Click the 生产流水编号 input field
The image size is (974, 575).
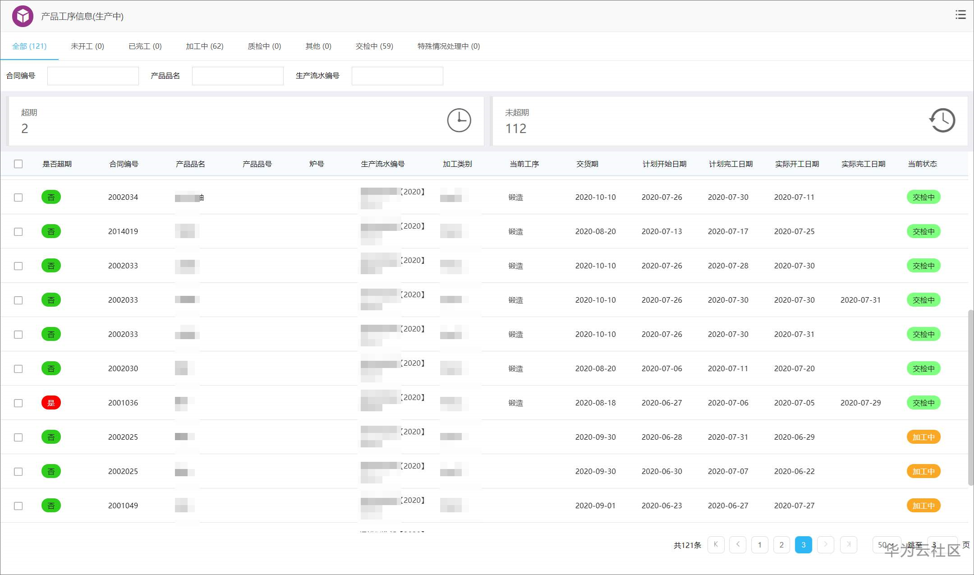pyautogui.click(x=397, y=76)
